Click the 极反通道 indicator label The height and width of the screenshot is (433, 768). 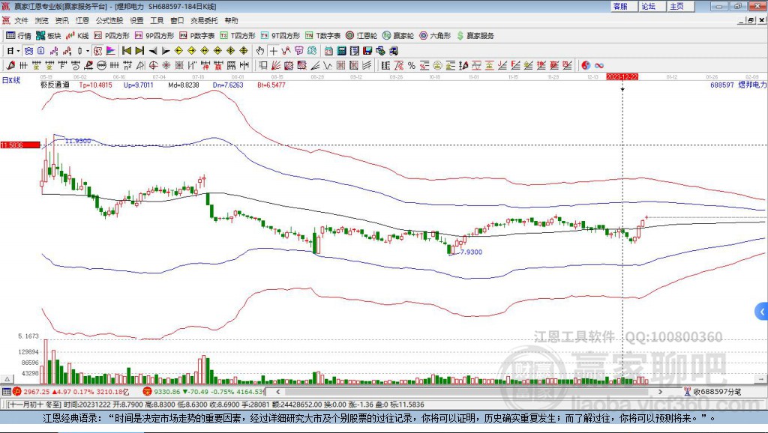55,85
